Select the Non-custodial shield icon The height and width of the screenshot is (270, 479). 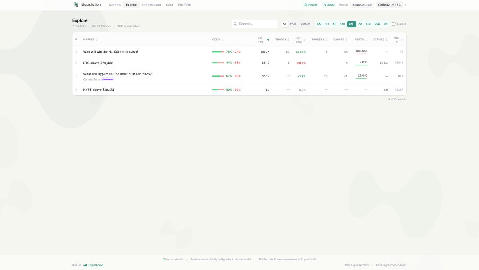point(164,259)
